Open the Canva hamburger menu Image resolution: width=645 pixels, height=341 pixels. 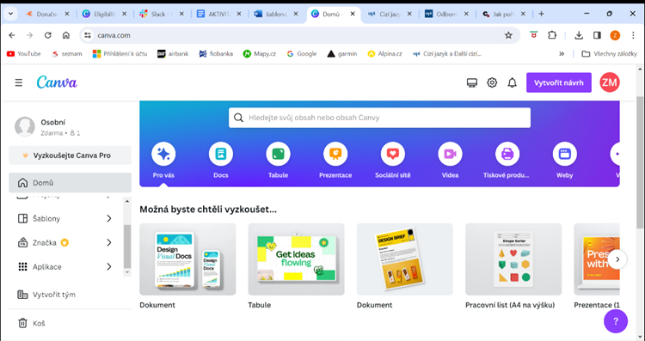coord(19,82)
